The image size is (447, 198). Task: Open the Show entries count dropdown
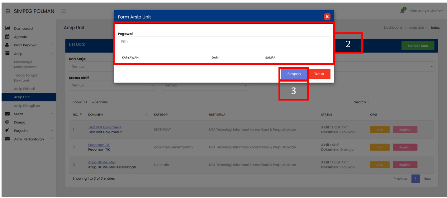pyautogui.click(x=89, y=102)
